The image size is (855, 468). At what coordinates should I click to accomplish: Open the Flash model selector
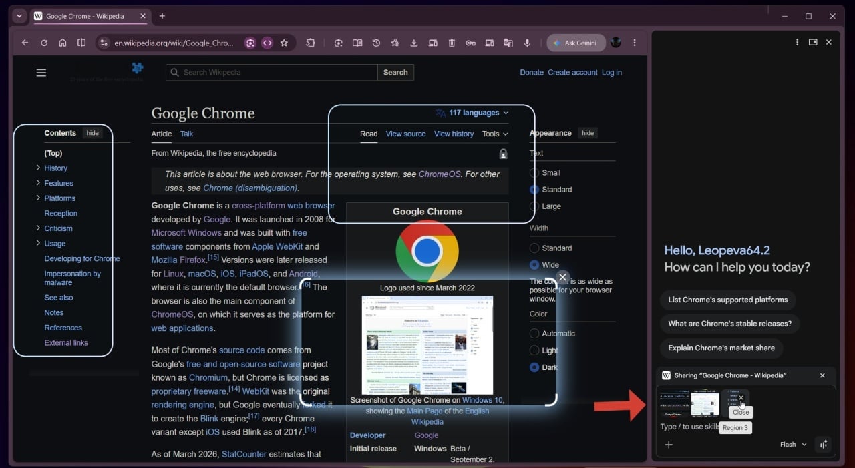point(794,445)
